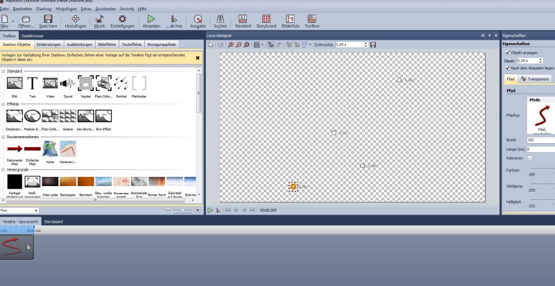Uncheck Nach dem Abspielen liegen lassen
This screenshot has height=286, width=555.
pyautogui.click(x=506, y=68)
